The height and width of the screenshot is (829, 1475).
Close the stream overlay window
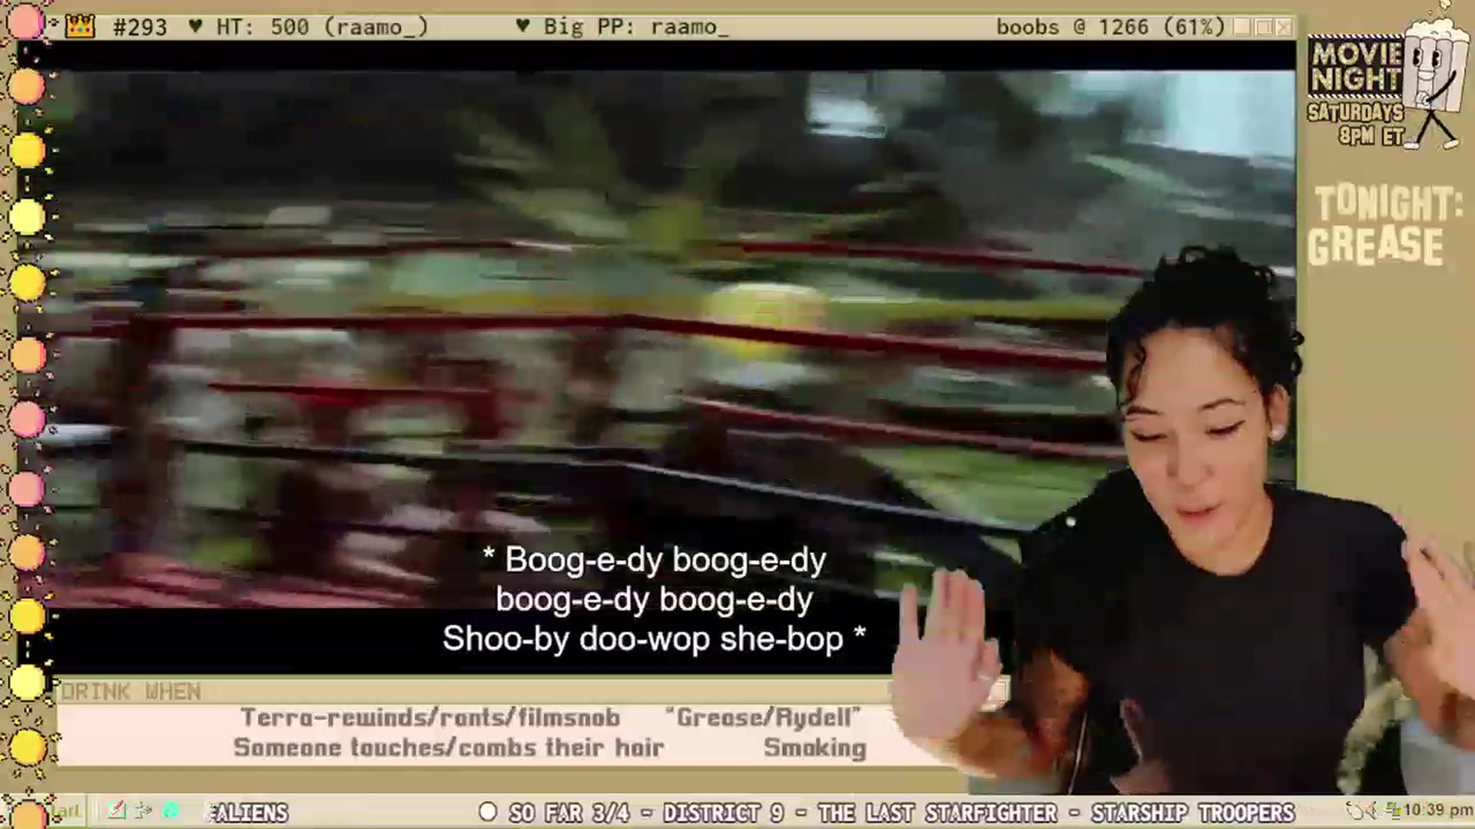coord(1284,27)
